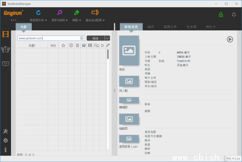Click the orange rename and organize icon
242x162 pixels.
(x=95, y=13)
